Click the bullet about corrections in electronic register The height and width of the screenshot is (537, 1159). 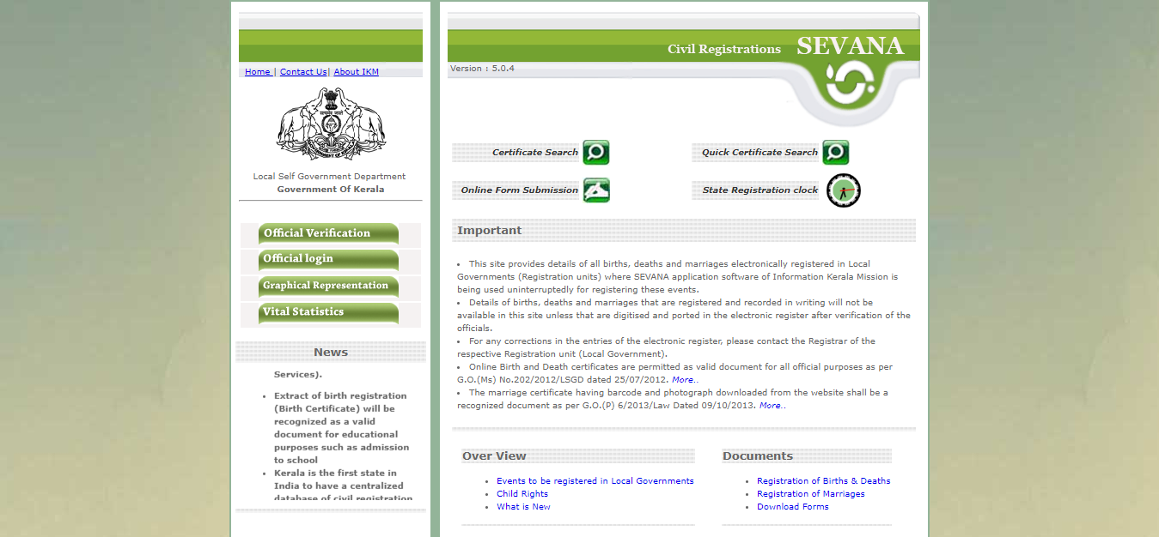click(x=666, y=347)
